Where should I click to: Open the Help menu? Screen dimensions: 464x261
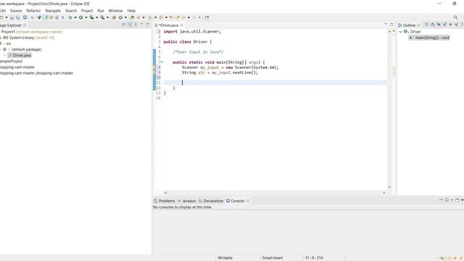(131, 11)
